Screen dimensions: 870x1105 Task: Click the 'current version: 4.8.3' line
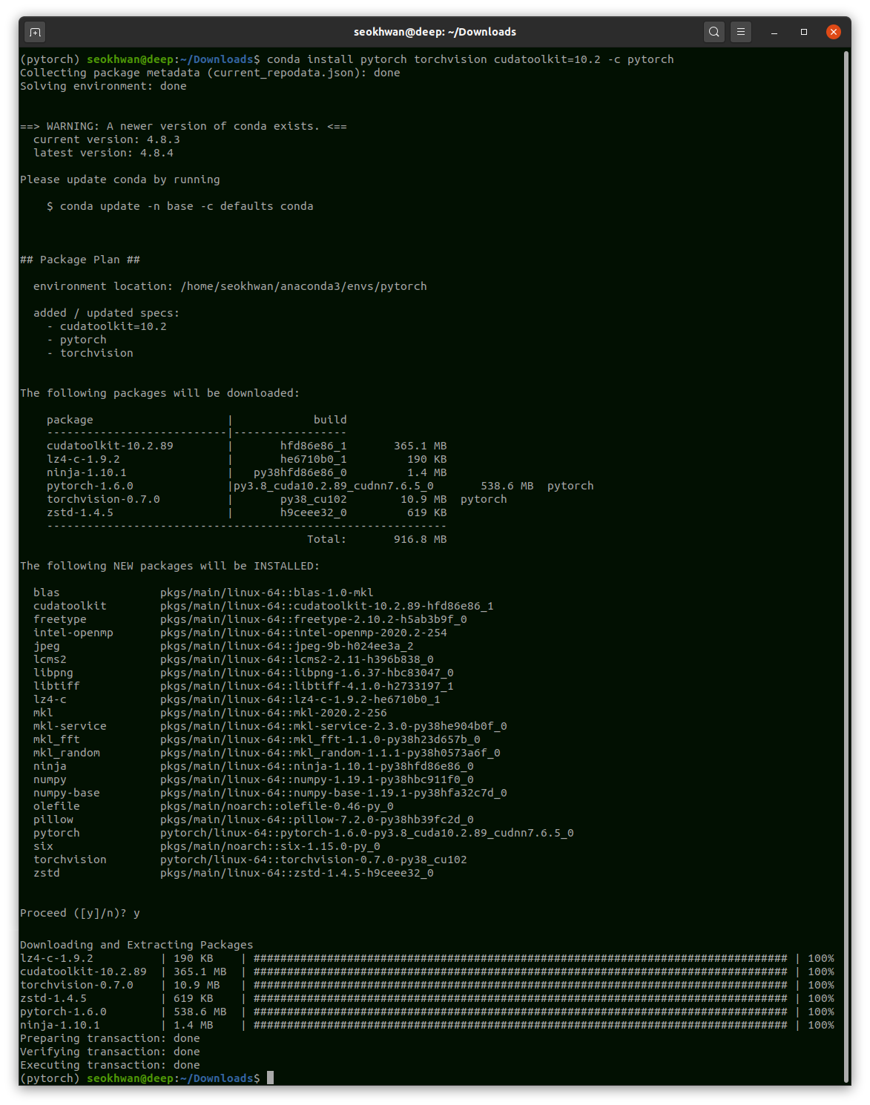tap(106, 139)
